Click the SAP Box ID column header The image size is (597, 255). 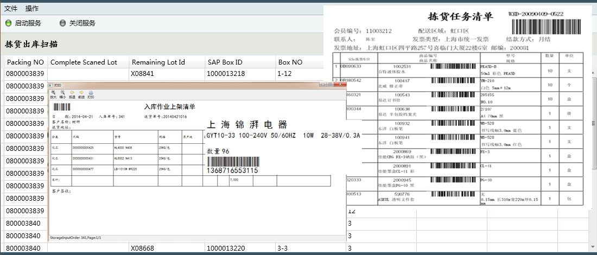240,62
